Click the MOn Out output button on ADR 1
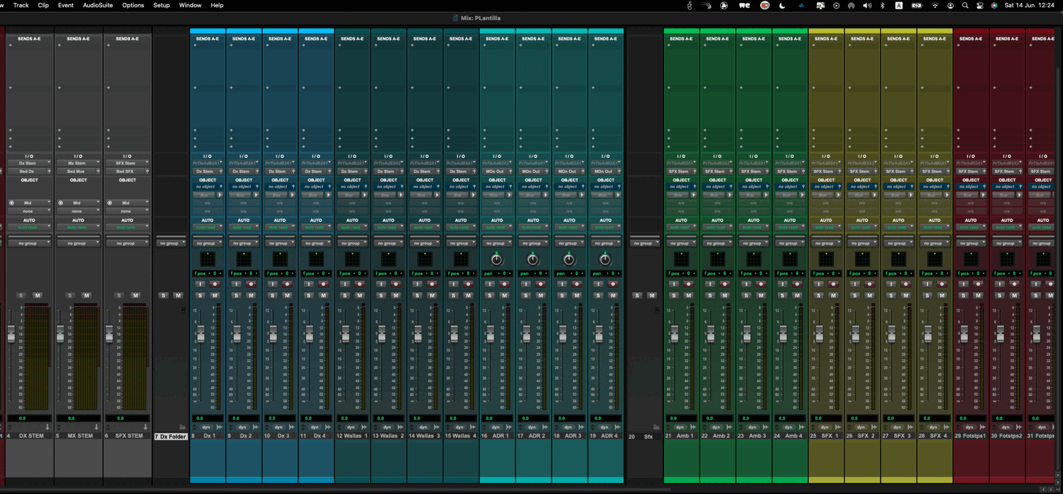The width and height of the screenshot is (1063, 494). pyautogui.click(x=495, y=171)
